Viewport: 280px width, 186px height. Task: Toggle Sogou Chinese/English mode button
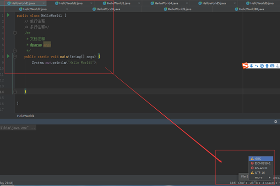pyautogui.click(x=251, y=66)
